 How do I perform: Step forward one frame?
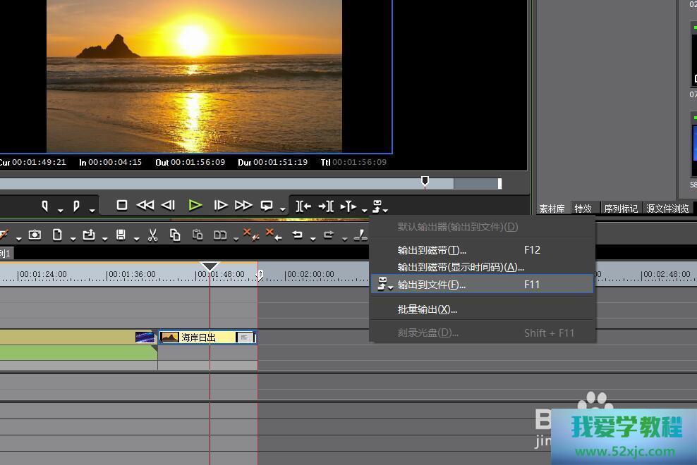point(221,205)
